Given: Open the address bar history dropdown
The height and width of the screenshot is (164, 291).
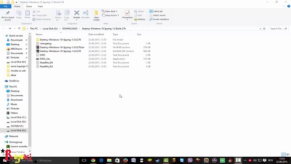Looking at the screenshot, I should [260, 29].
